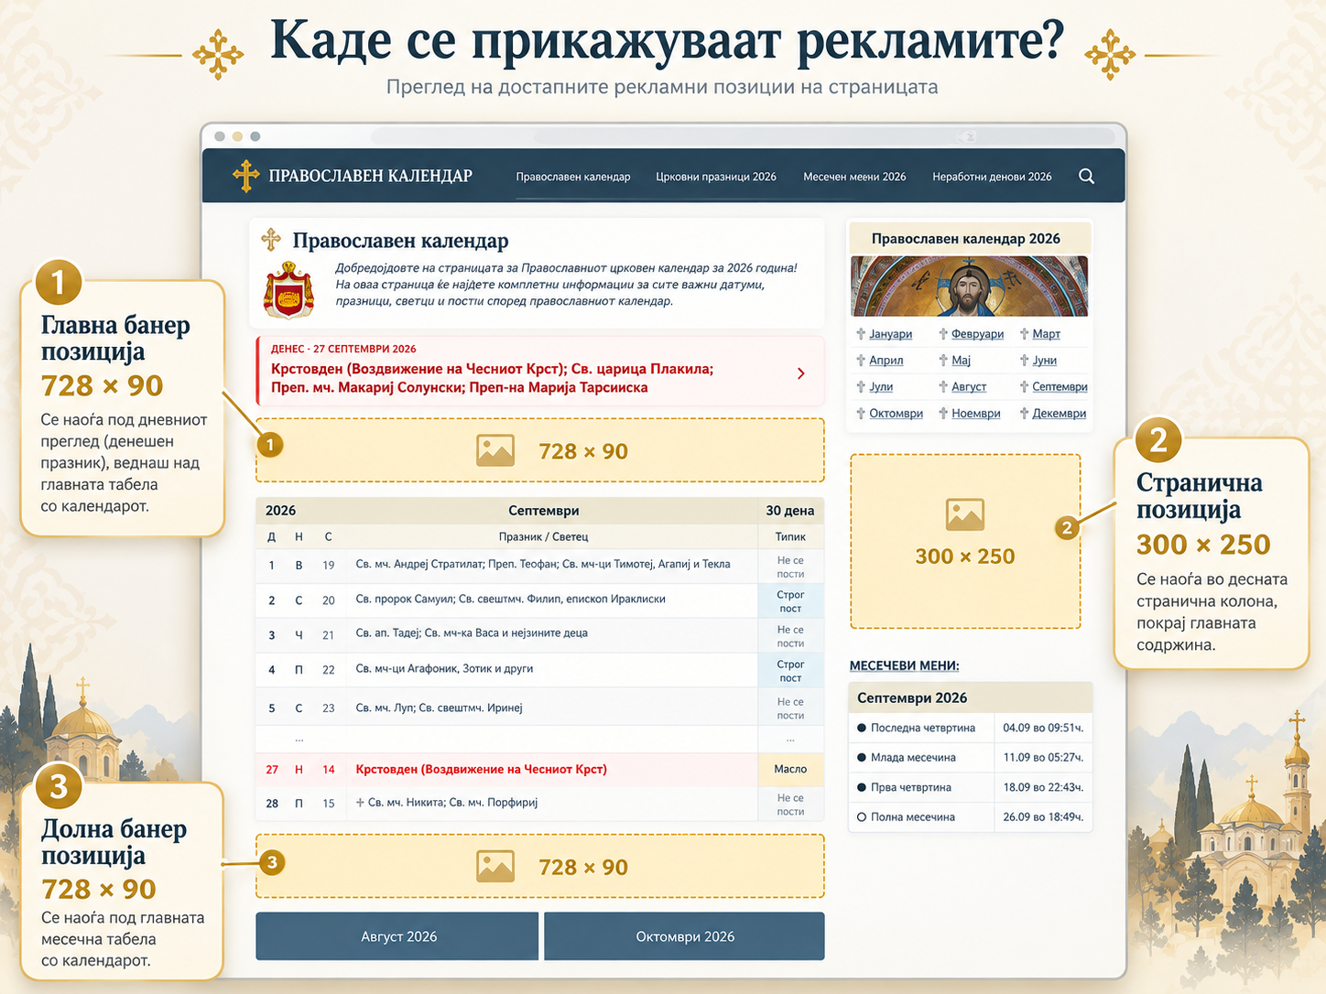
Task: Click the Типик column header
Action: point(790,537)
